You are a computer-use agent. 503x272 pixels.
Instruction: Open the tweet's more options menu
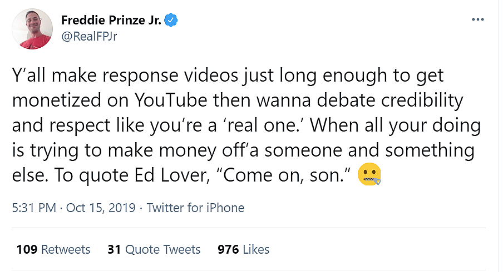[477, 19]
